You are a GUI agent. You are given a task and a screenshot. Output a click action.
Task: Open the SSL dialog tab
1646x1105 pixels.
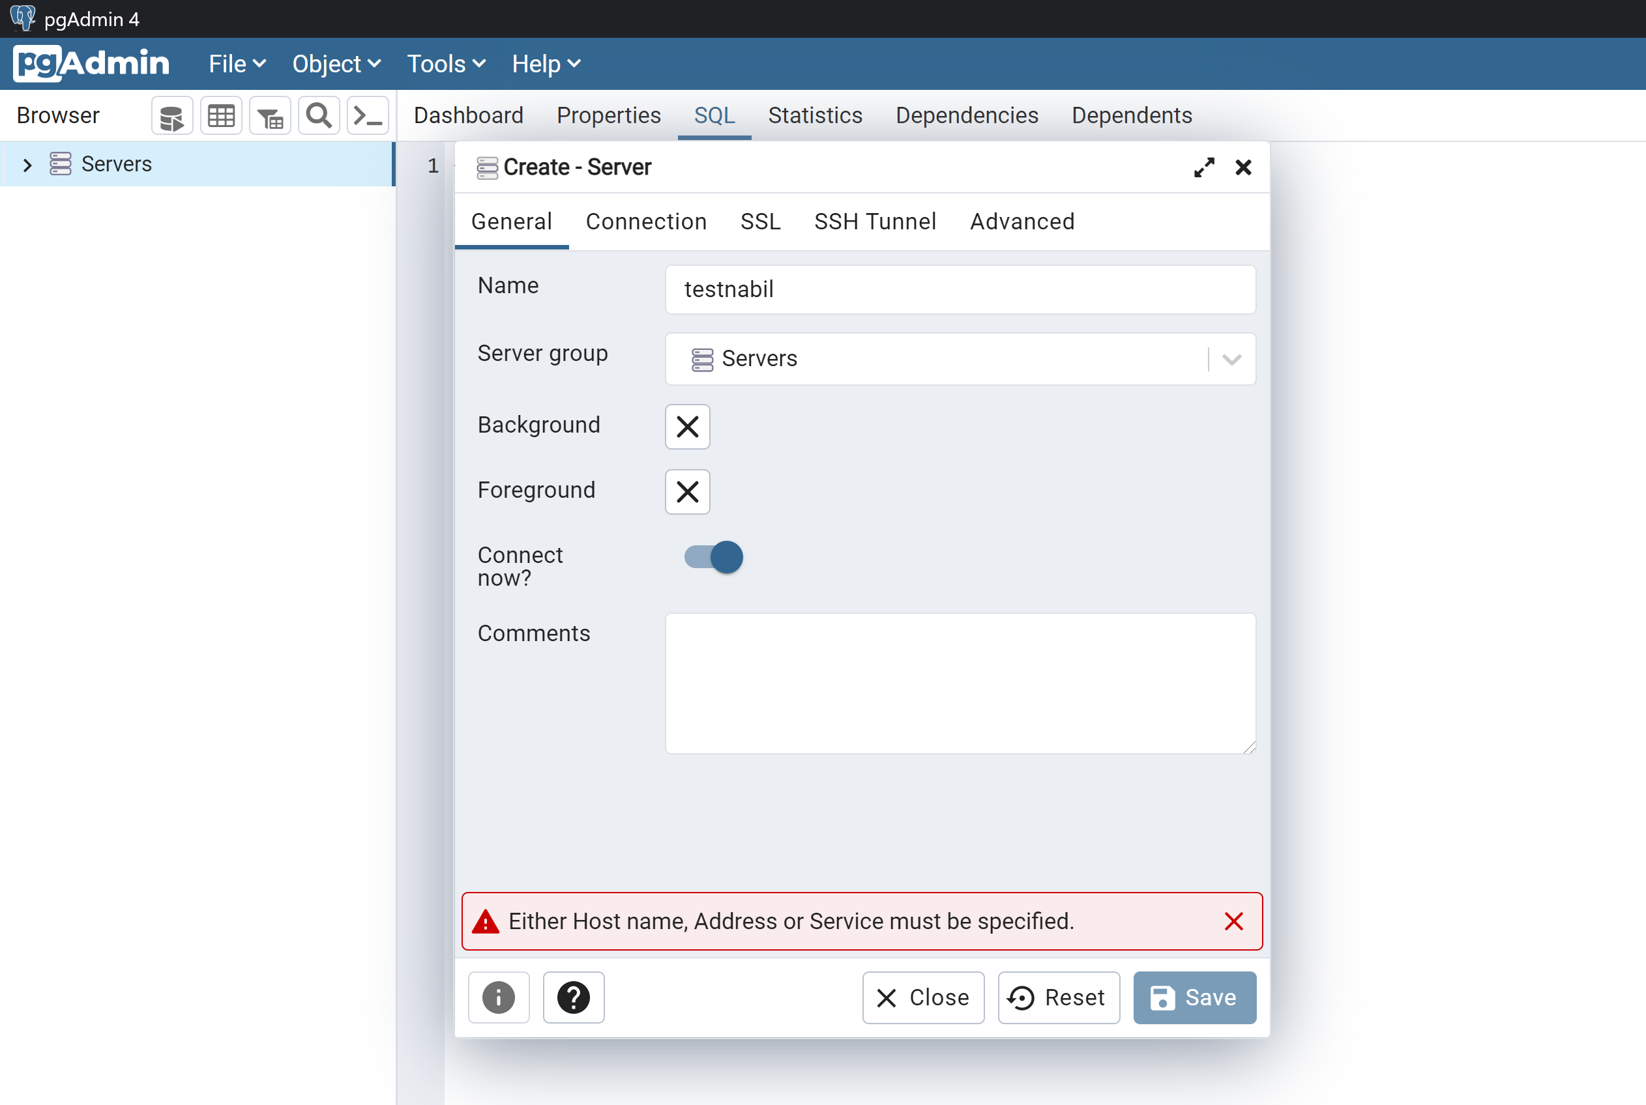click(761, 222)
